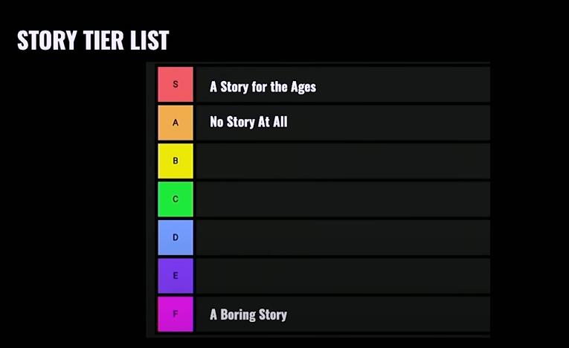
Task: Click the 'A Story for the Ages' text
Action: point(263,87)
